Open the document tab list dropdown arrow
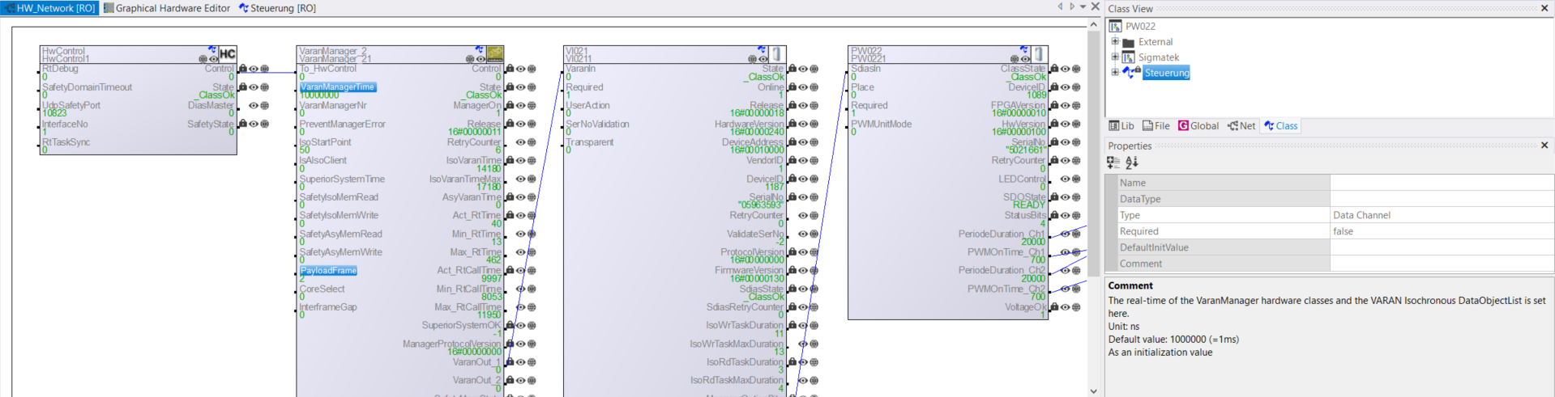This screenshot has width=1555, height=397. [x=1083, y=7]
